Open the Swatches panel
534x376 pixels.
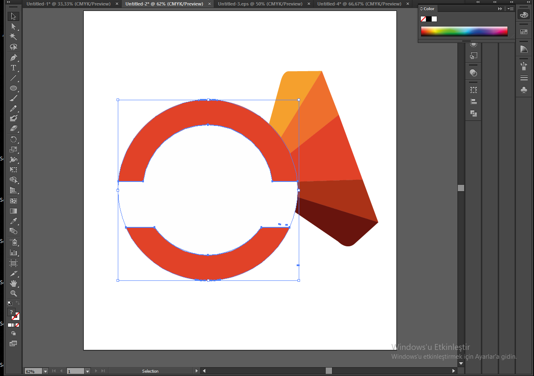[x=524, y=32]
